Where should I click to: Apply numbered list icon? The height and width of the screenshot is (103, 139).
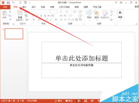coord(67,12)
